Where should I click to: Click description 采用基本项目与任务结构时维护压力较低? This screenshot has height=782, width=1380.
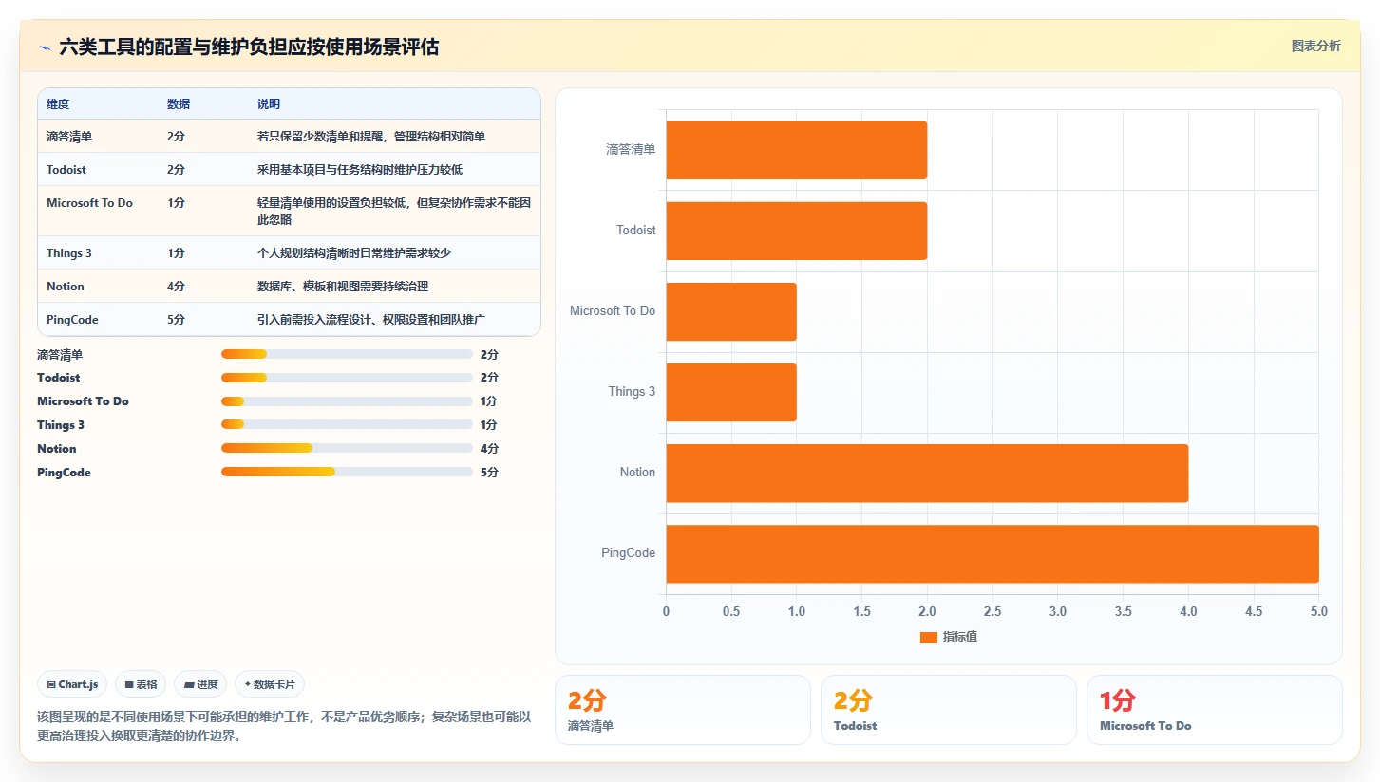coord(360,170)
